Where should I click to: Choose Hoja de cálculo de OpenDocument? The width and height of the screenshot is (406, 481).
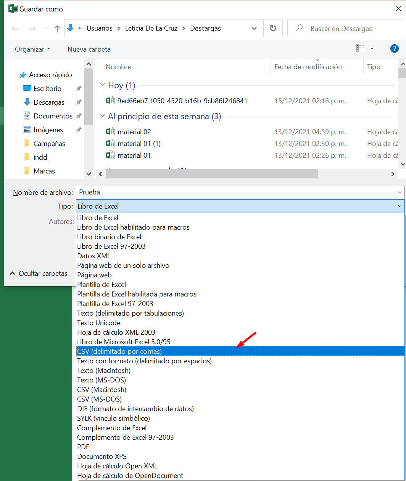pos(240,476)
